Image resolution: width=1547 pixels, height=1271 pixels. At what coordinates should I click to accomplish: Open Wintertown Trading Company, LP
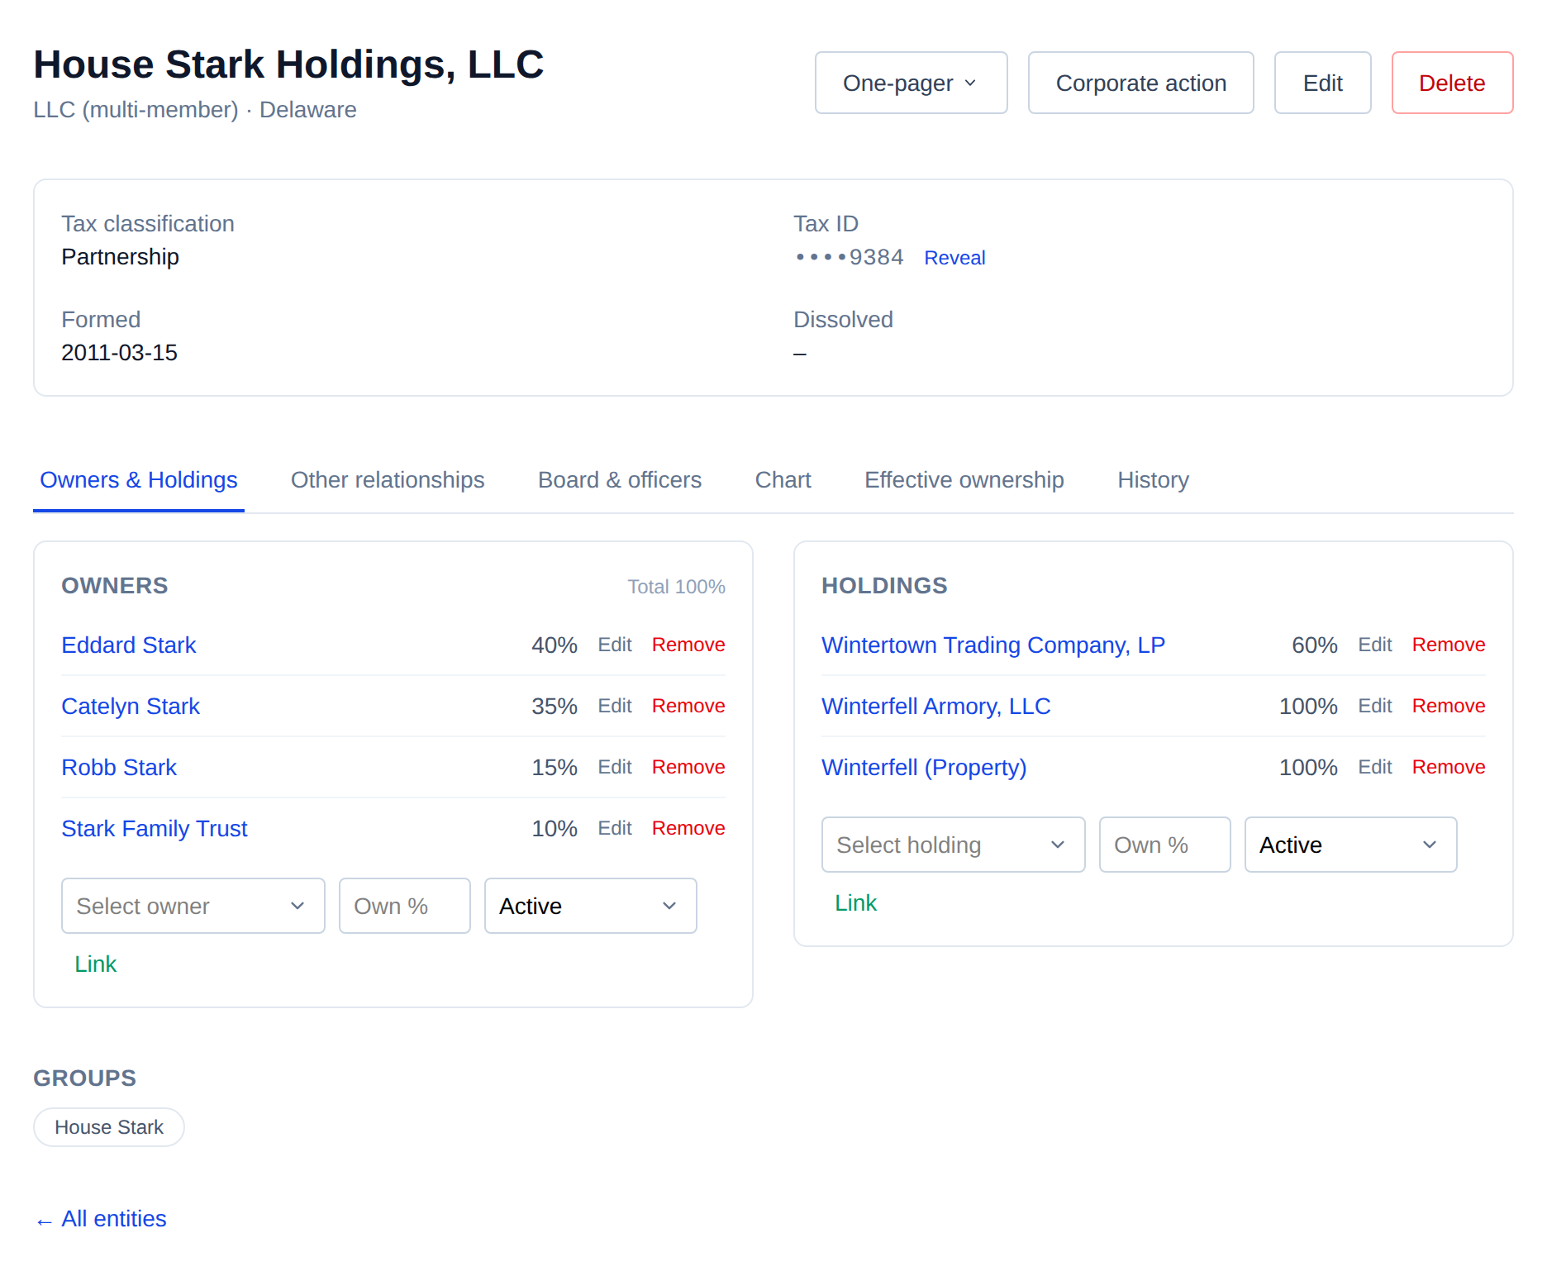coord(993,645)
